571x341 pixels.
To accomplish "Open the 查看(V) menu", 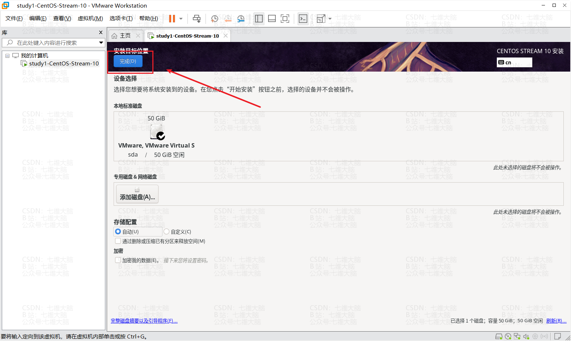I will tap(62, 18).
